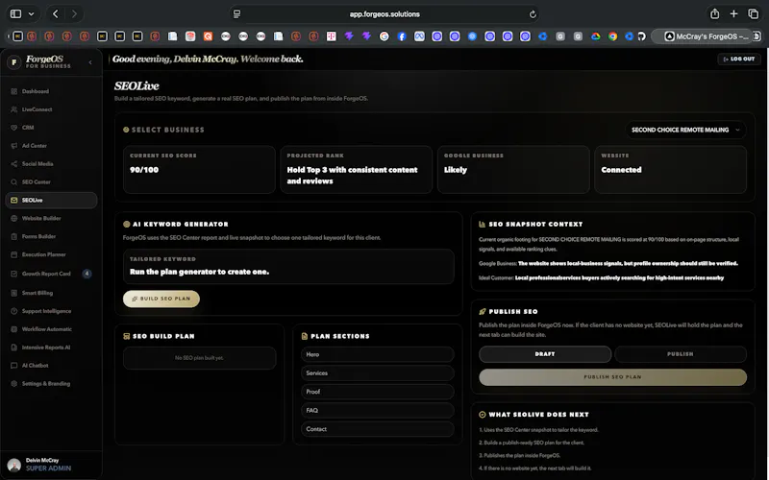Click the AI Chatbot chat icon
Viewport: 769px width, 480px height.
click(x=13, y=365)
